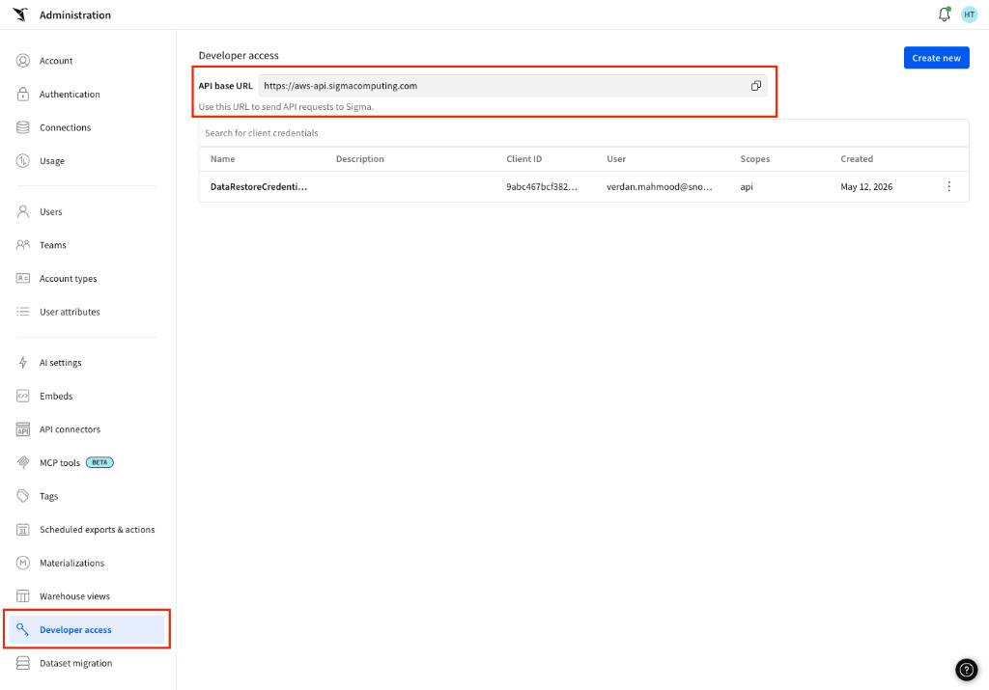Navigate to Users section
The image size is (989, 690).
(50, 211)
